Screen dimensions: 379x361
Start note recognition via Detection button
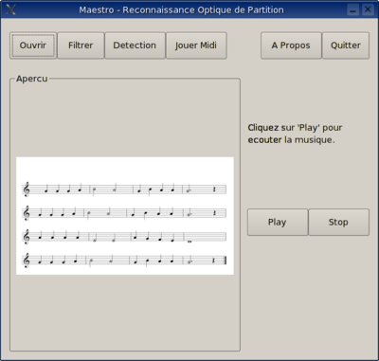135,45
